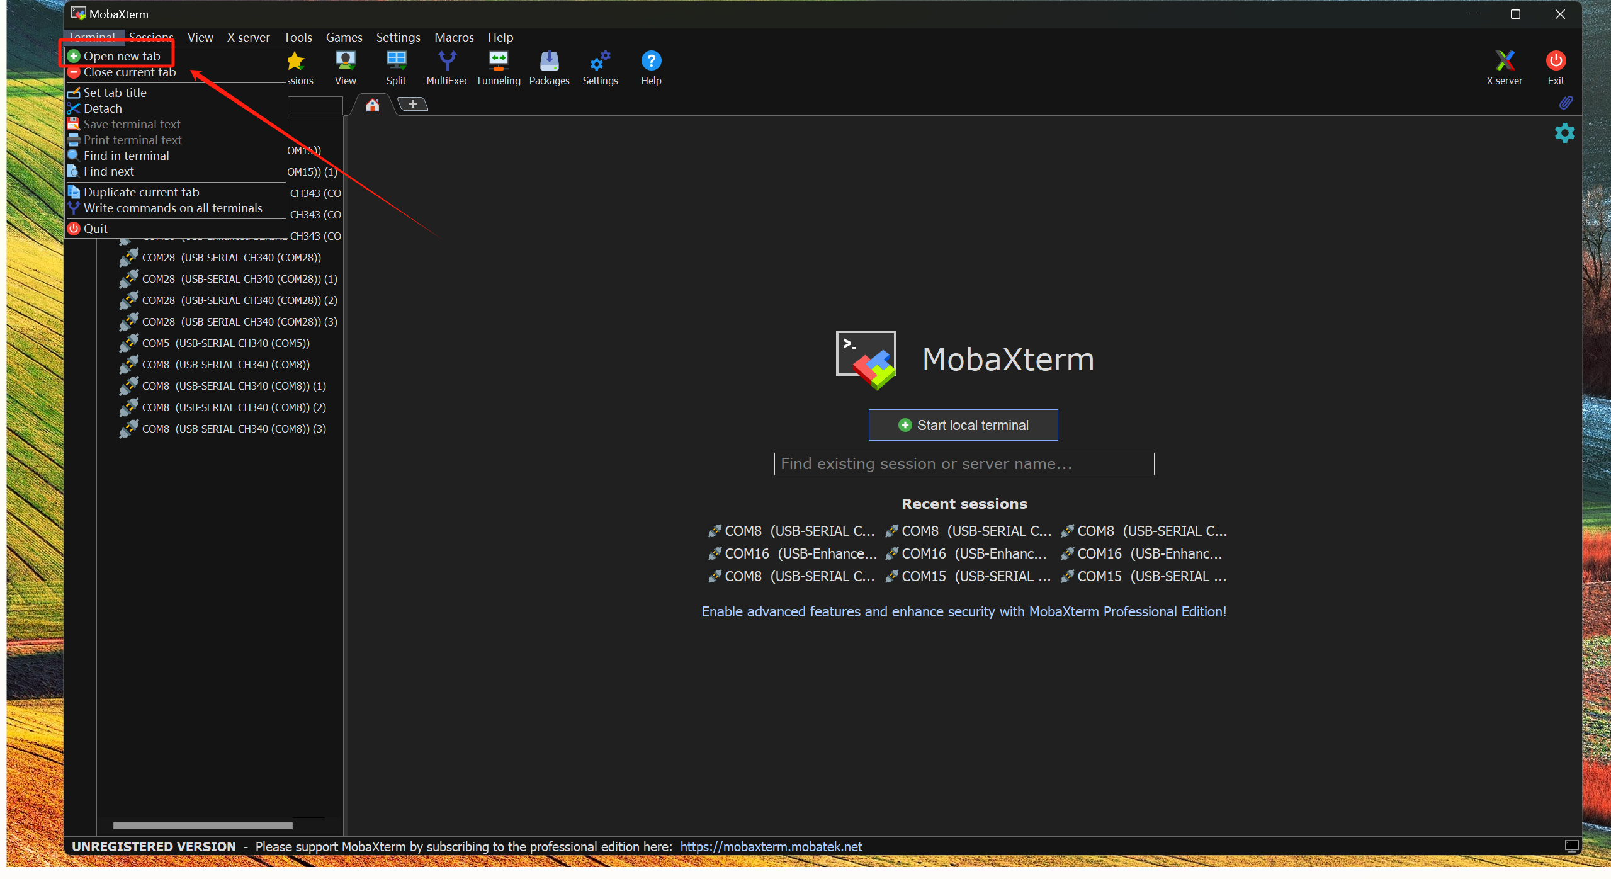The height and width of the screenshot is (879, 1611).
Task: Select COM8 (USB-SERIAL CH340 (COM8)) (3) session
Action: point(223,429)
